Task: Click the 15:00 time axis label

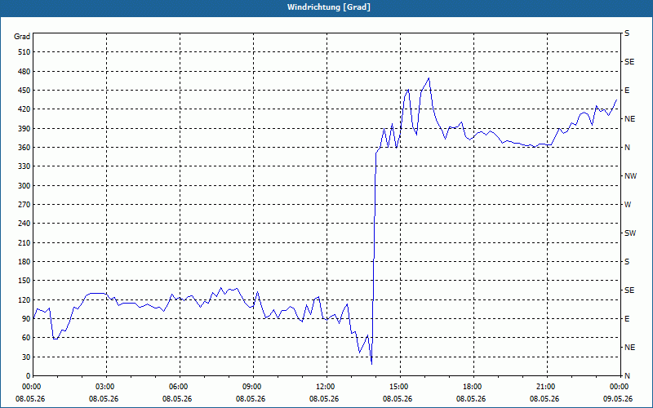Action: (400, 387)
